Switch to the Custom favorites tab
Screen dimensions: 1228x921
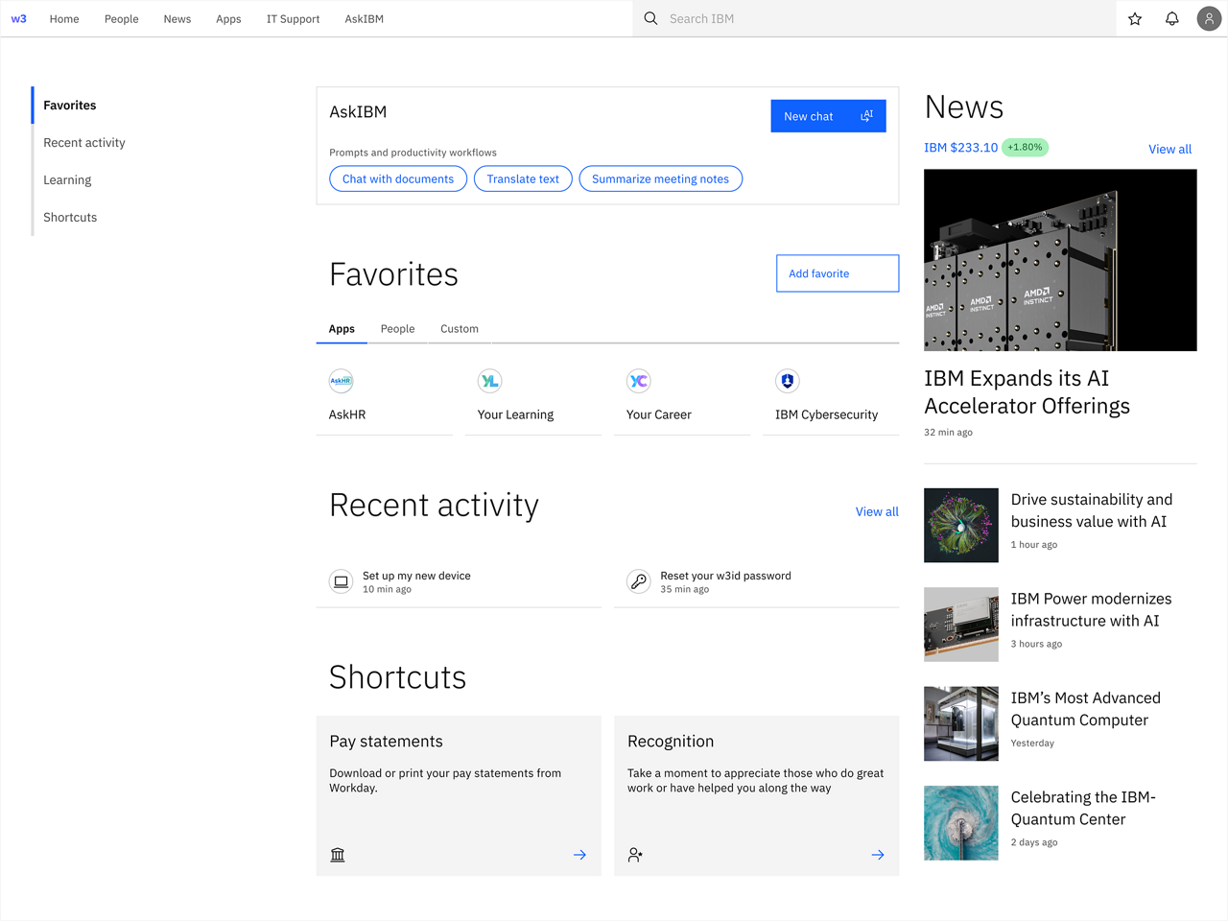460,329
